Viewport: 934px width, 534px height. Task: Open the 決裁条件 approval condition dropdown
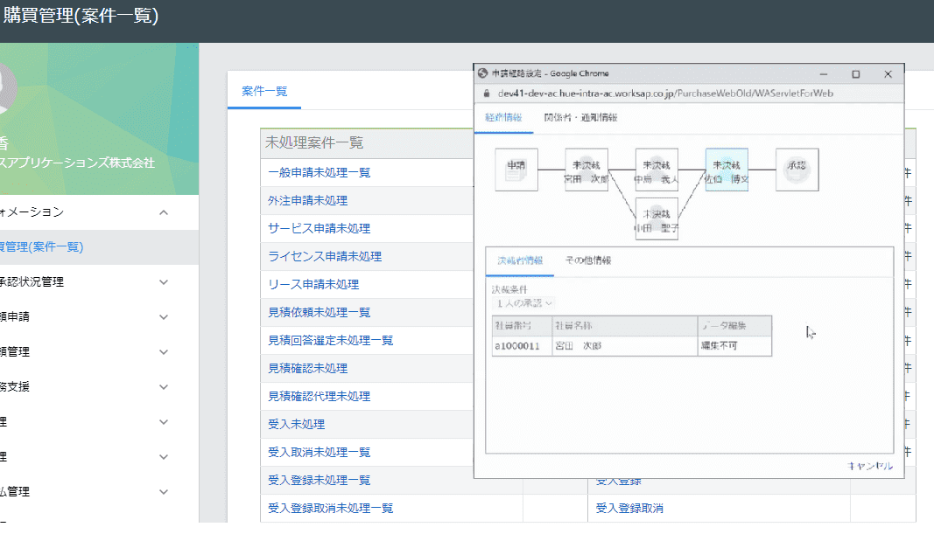[x=523, y=302]
